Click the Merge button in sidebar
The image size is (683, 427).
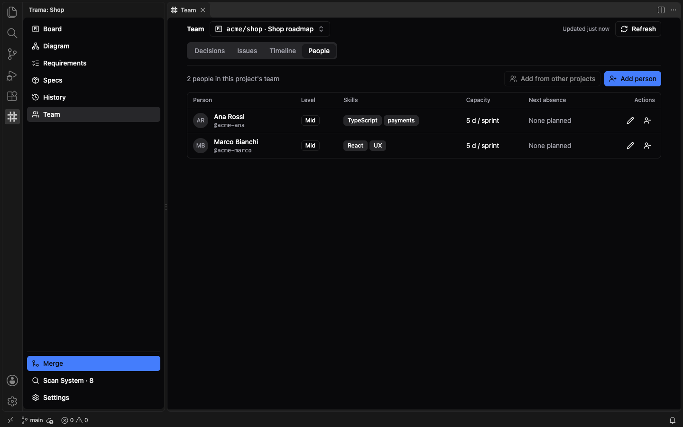click(x=93, y=363)
